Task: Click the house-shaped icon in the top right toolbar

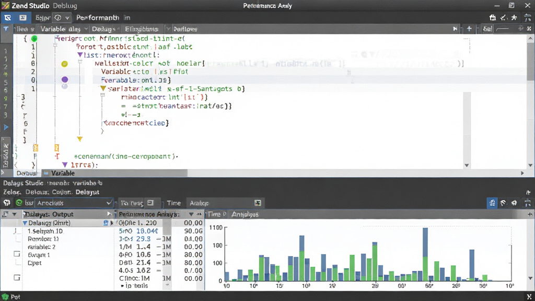Action: (x=492, y=17)
